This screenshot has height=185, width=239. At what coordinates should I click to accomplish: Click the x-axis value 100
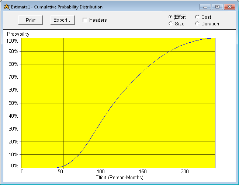(x=101, y=171)
